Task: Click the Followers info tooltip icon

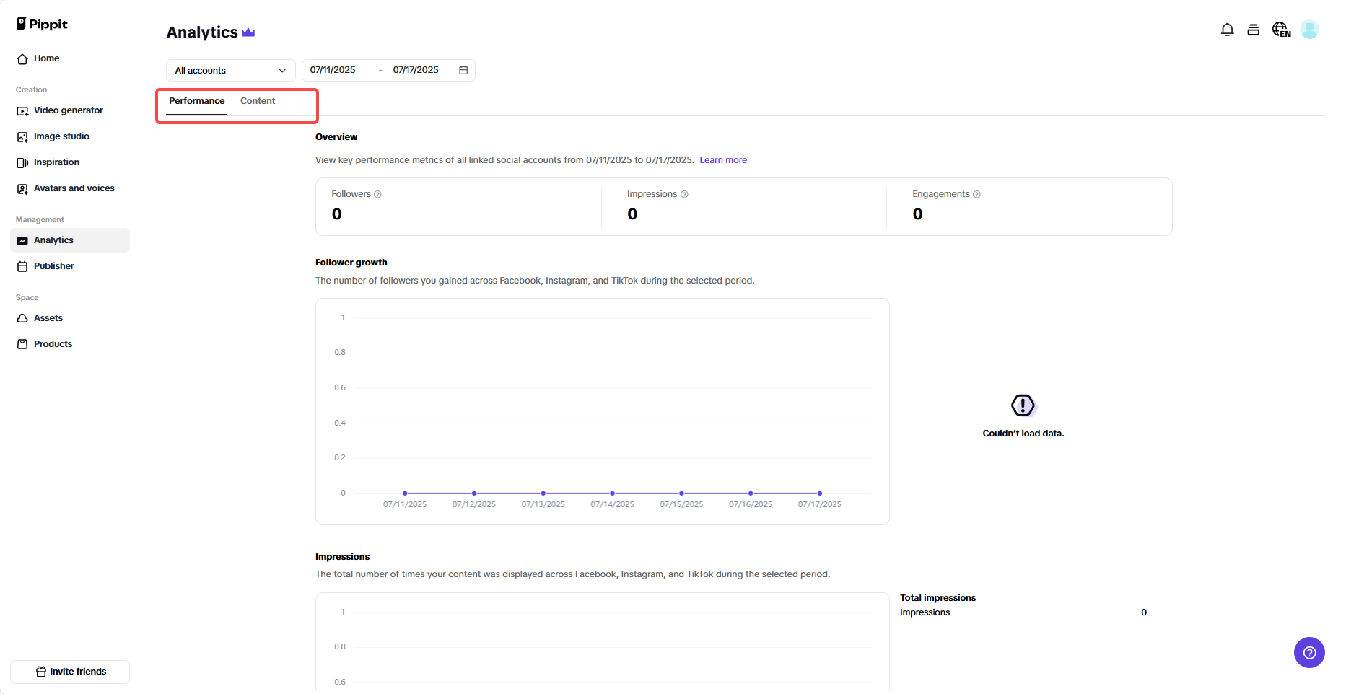Action: 377,194
